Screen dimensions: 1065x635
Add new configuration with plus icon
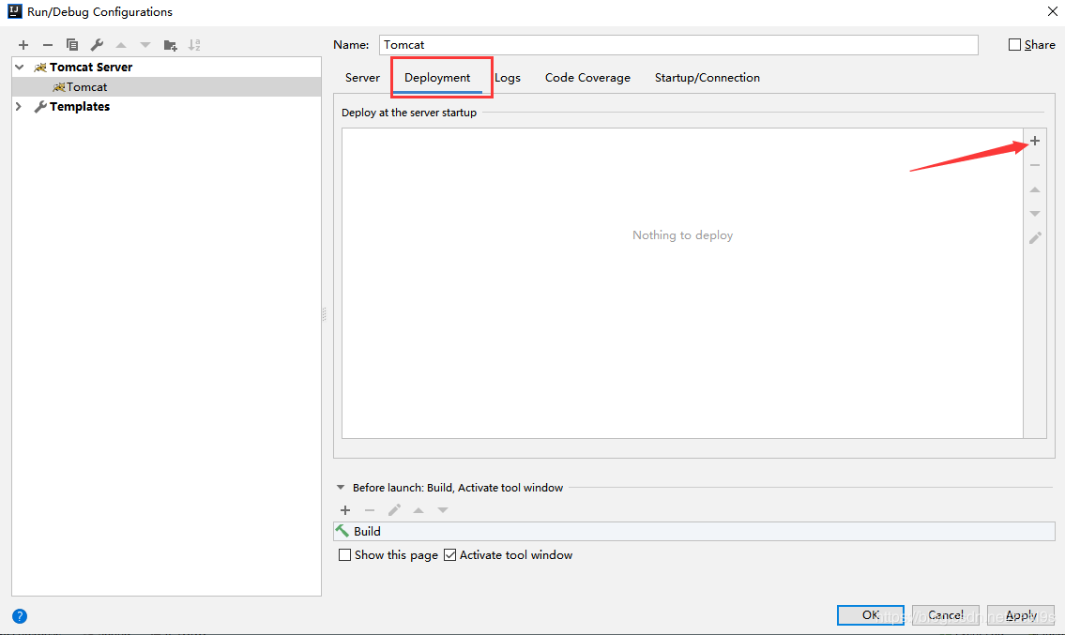click(x=23, y=45)
